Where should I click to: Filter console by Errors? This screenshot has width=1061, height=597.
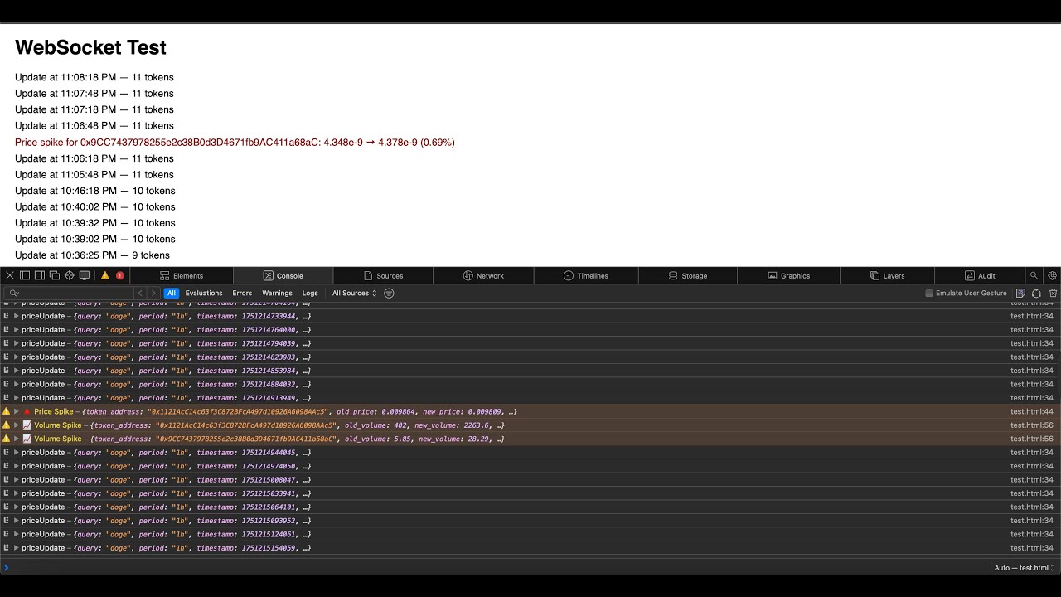tap(242, 293)
